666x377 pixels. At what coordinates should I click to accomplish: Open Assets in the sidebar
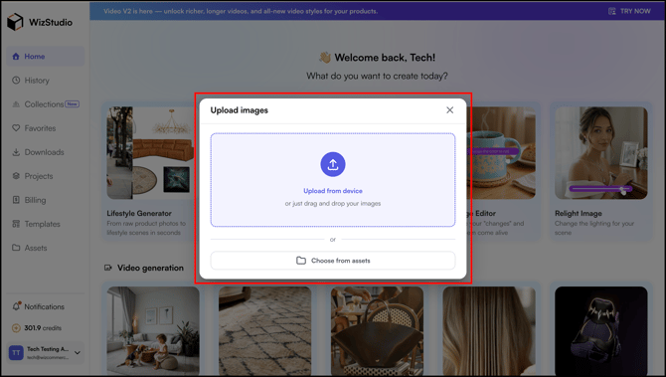tap(46, 248)
